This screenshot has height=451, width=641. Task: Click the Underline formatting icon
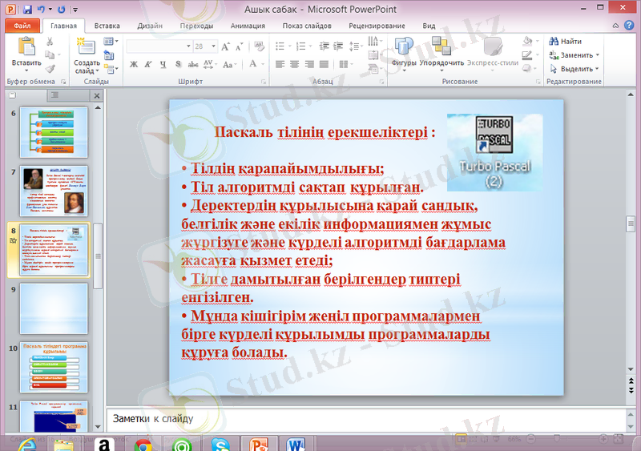pyautogui.click(x=163, y=64)
